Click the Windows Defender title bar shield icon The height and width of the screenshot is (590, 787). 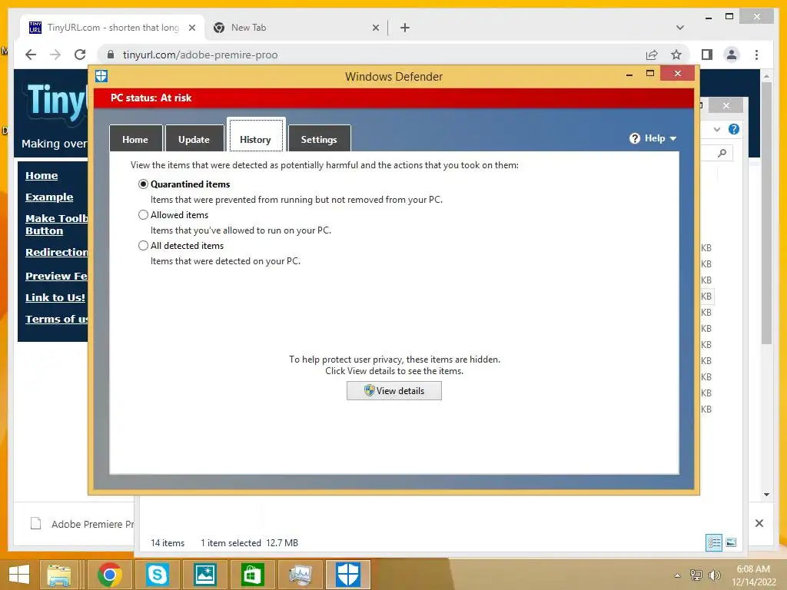point(101,76)
